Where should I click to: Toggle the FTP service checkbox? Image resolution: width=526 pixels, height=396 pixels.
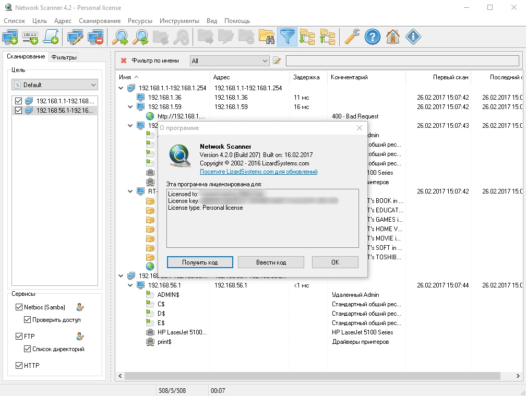pos(19,336)
